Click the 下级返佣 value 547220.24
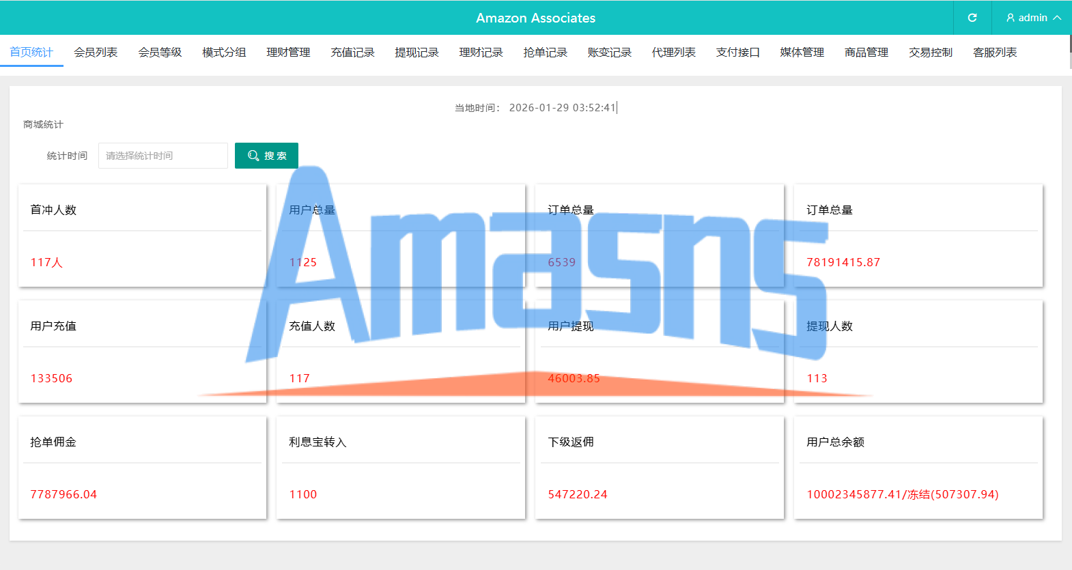This screenshot has width=1072, height=570. [578, 494]
